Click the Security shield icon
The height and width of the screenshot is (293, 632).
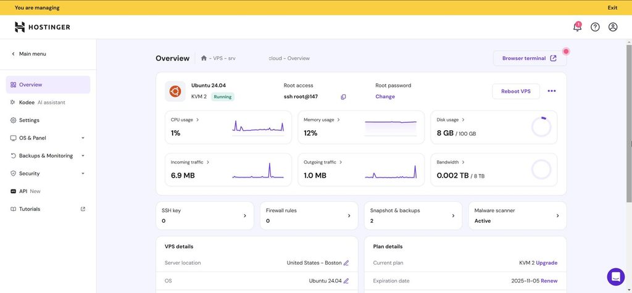[14, 173]
